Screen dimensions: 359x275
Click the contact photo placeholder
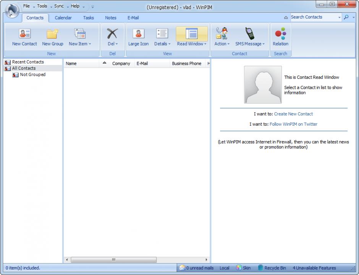[x=263, y=84]
